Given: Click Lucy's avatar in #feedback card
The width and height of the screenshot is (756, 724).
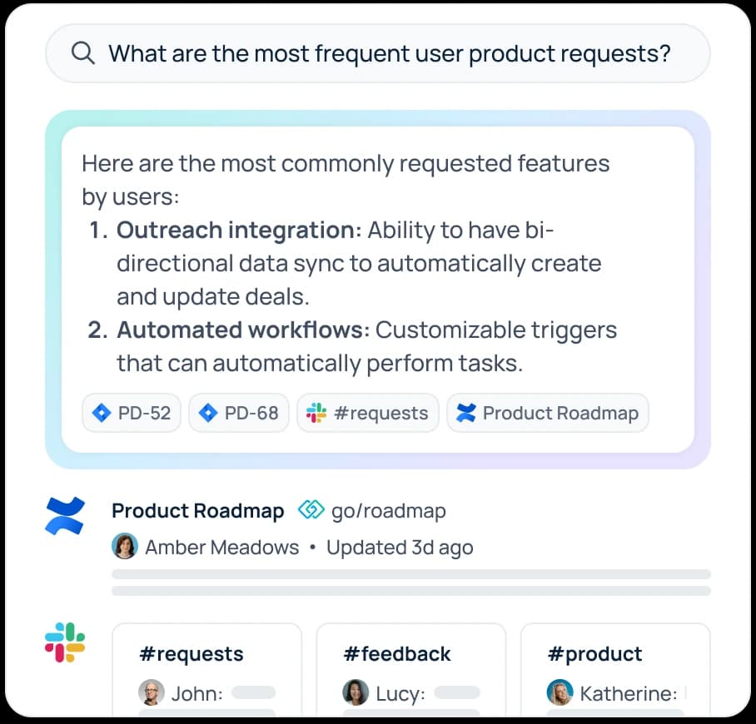Looking at the screenshot, I should pyautogui.click(x=356, y=692).
